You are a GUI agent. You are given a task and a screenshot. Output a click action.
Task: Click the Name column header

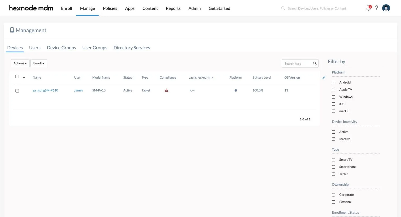pyautogui.click(x=37, y=78)
